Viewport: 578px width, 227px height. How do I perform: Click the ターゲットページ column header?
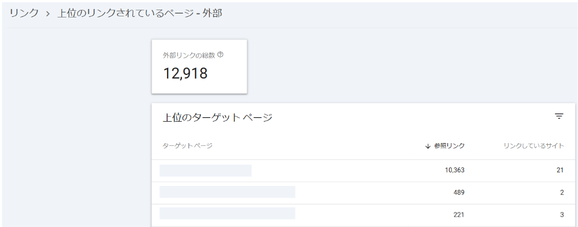[x=187, y=146]
